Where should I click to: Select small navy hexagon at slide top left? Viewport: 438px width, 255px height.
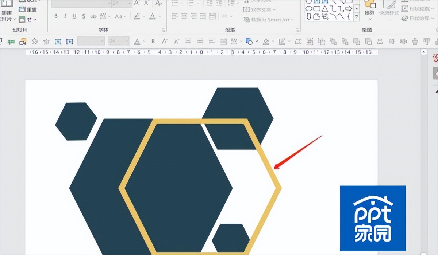76,121
